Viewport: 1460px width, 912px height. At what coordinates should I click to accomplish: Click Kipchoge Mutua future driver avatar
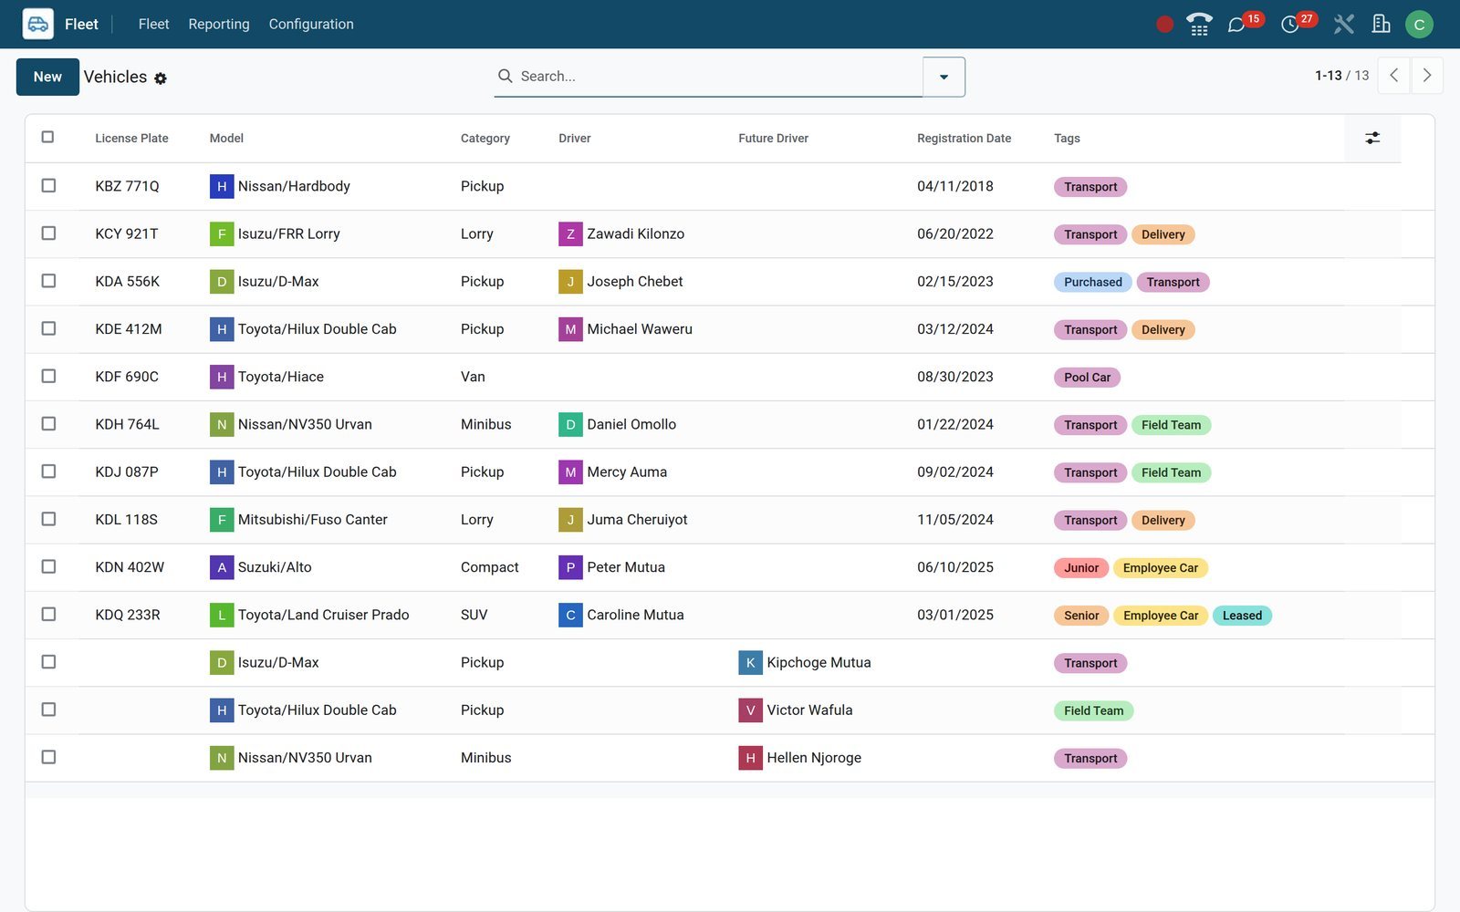pyautogui.click(x=750, y=663)
